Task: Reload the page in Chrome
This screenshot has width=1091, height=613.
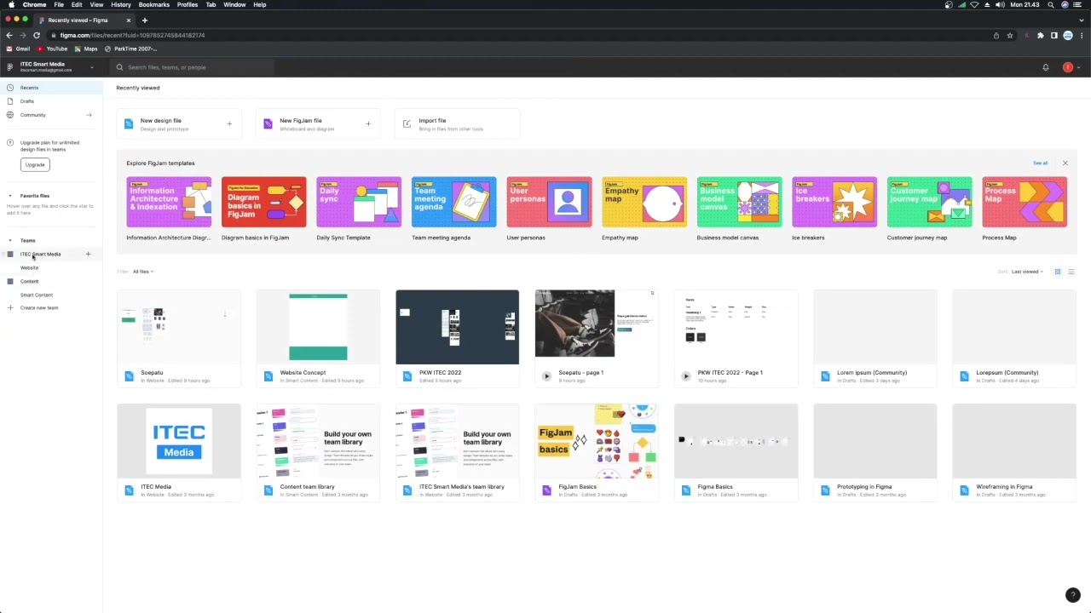Action: tap(37, 35)
